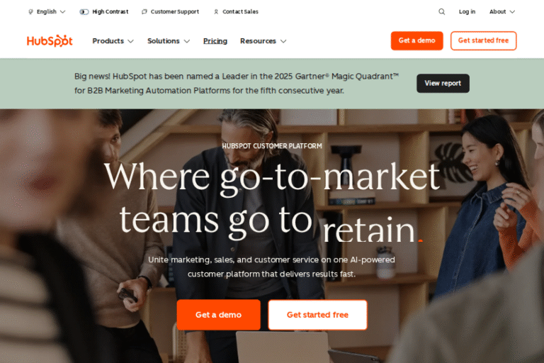
Task: Click the View report button
Action: tap(443, 84)
